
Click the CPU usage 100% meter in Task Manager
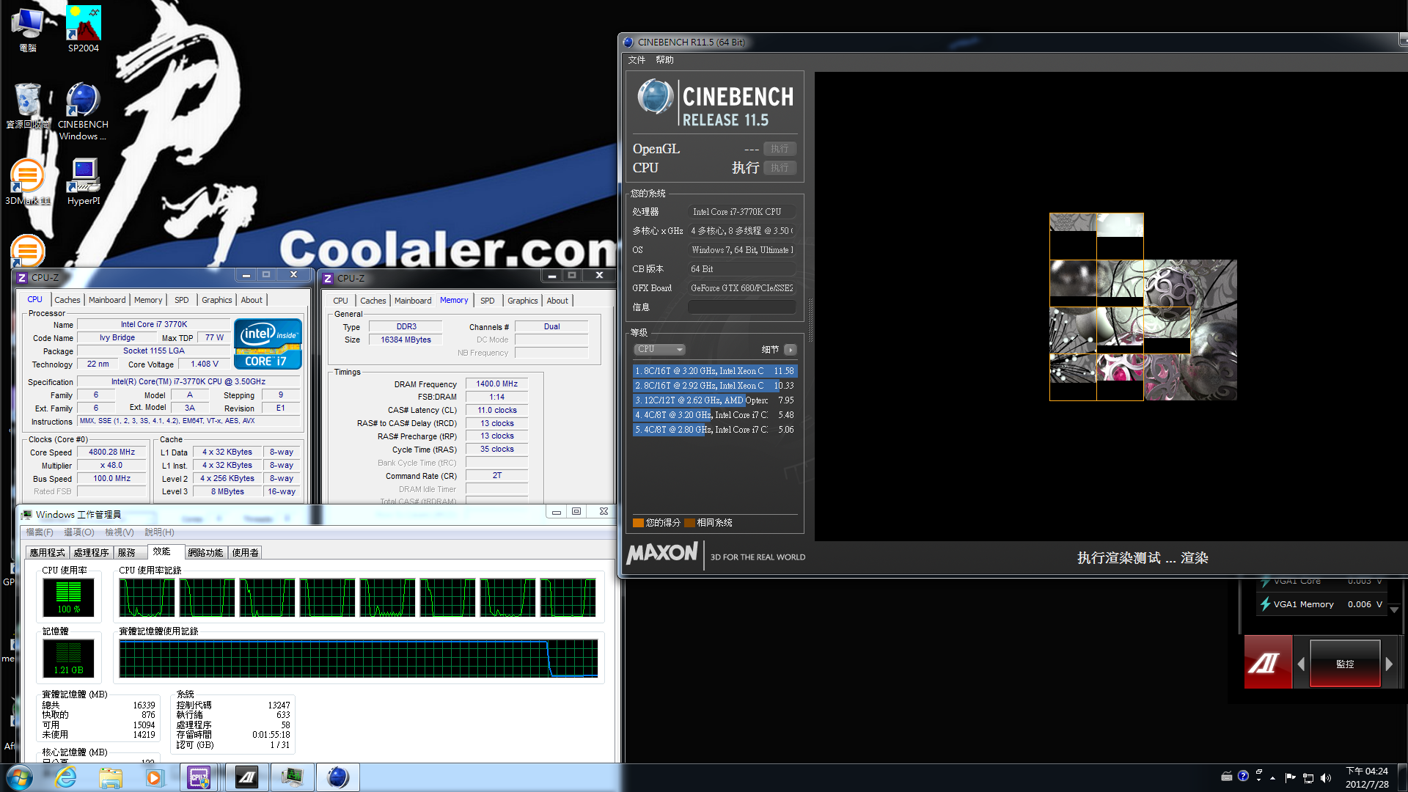tap(69, 597)
